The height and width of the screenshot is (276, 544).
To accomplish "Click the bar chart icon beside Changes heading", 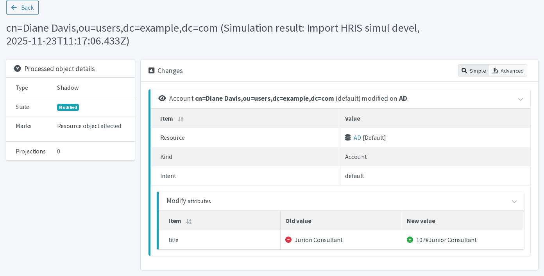I will coord(151,70).
